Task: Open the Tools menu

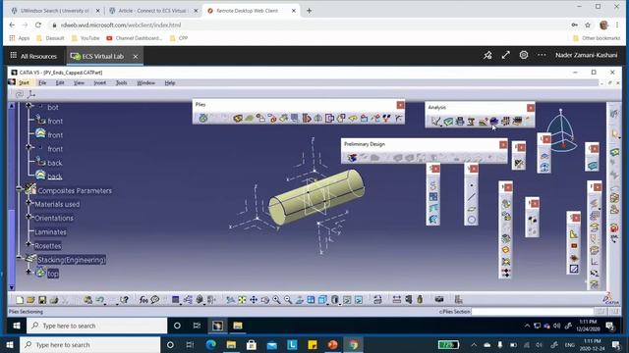Action: coord(121,82)
